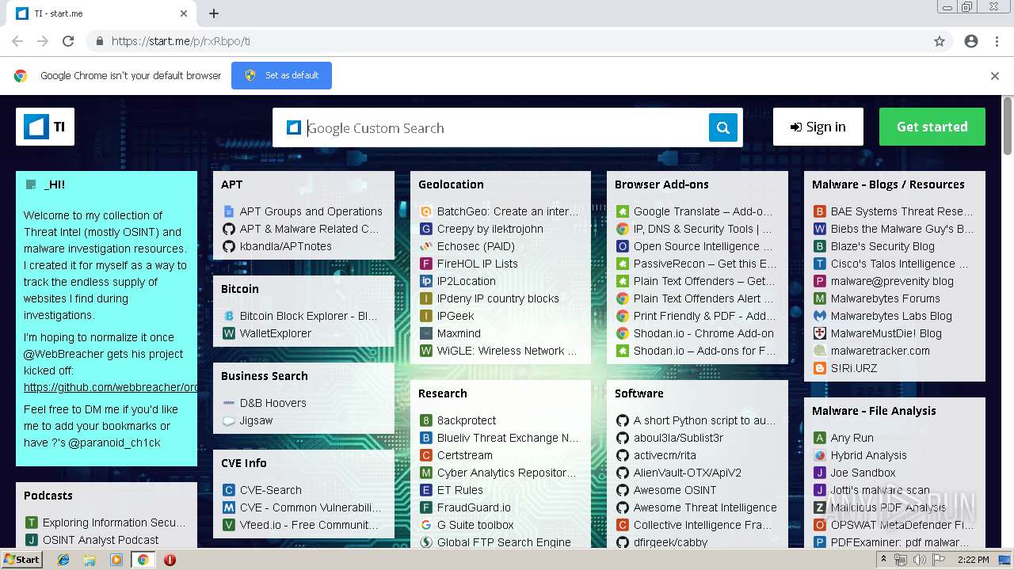Screen dimensions: 1014x570
Task: Open the FireHOL IP Lists link
Action: tap(477, 264)
